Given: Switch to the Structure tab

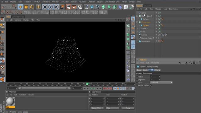Looking at the screenshot, I should [147, 6].
